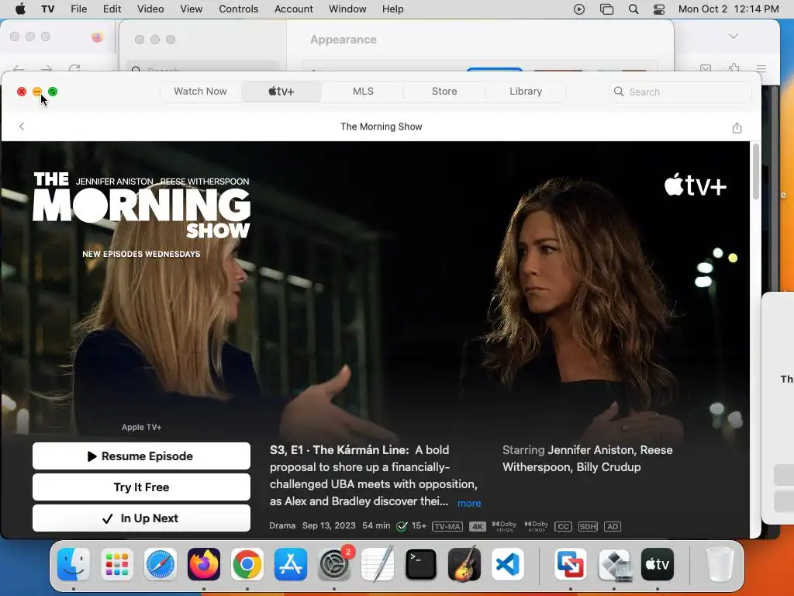Click the CC closed captions badge
The height and width of the screenshot is (596, 794).
563,527
